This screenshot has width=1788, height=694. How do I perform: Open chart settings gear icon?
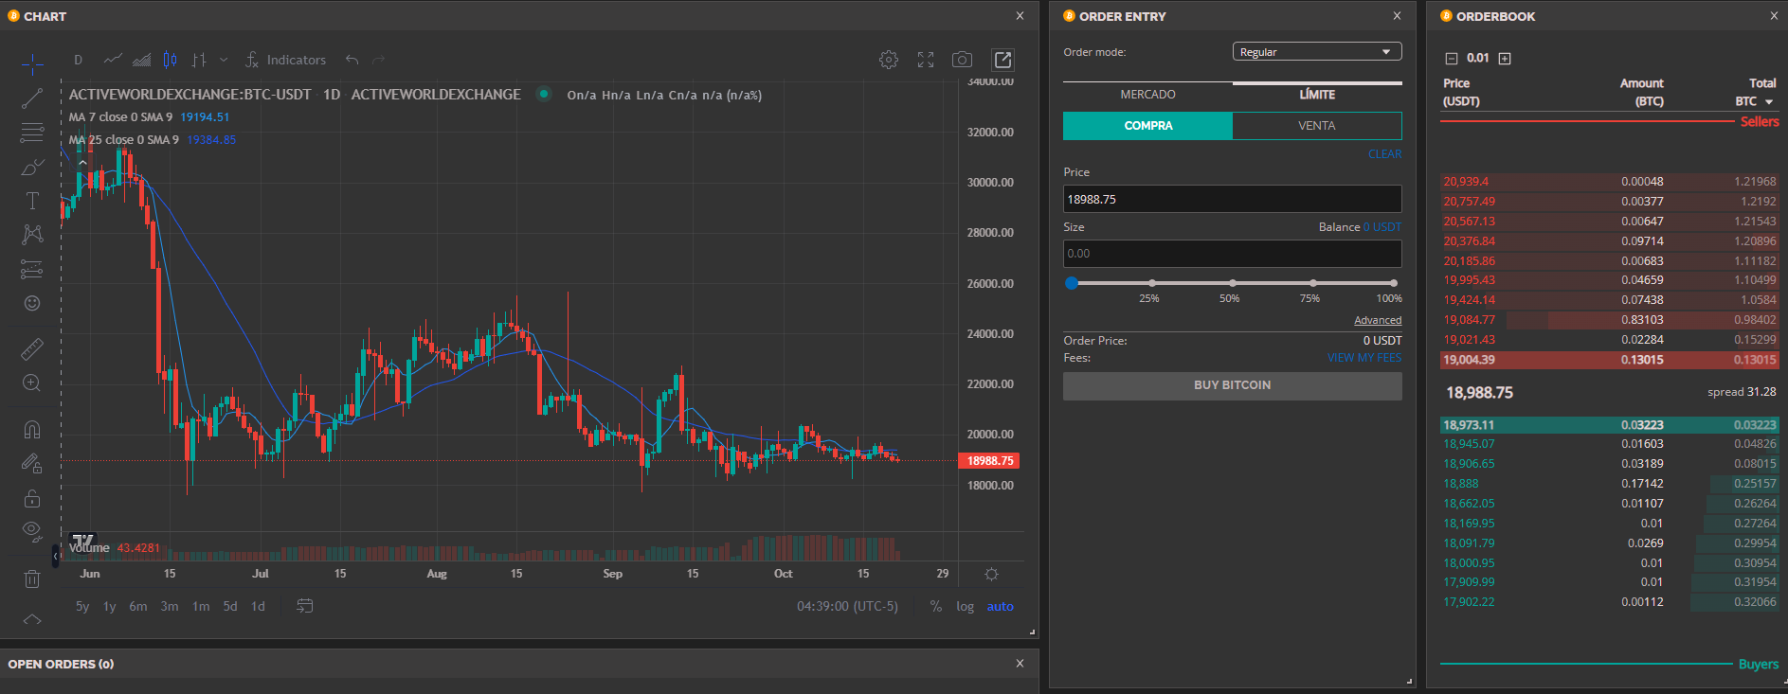point(888,60)
